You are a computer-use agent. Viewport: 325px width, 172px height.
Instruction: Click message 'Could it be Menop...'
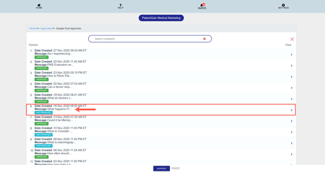click(60, 120)
